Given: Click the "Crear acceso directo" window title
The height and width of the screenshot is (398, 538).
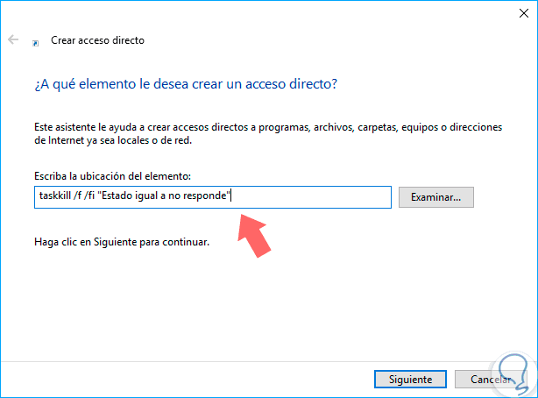Looking at the screenshot, I should (97, 40).
